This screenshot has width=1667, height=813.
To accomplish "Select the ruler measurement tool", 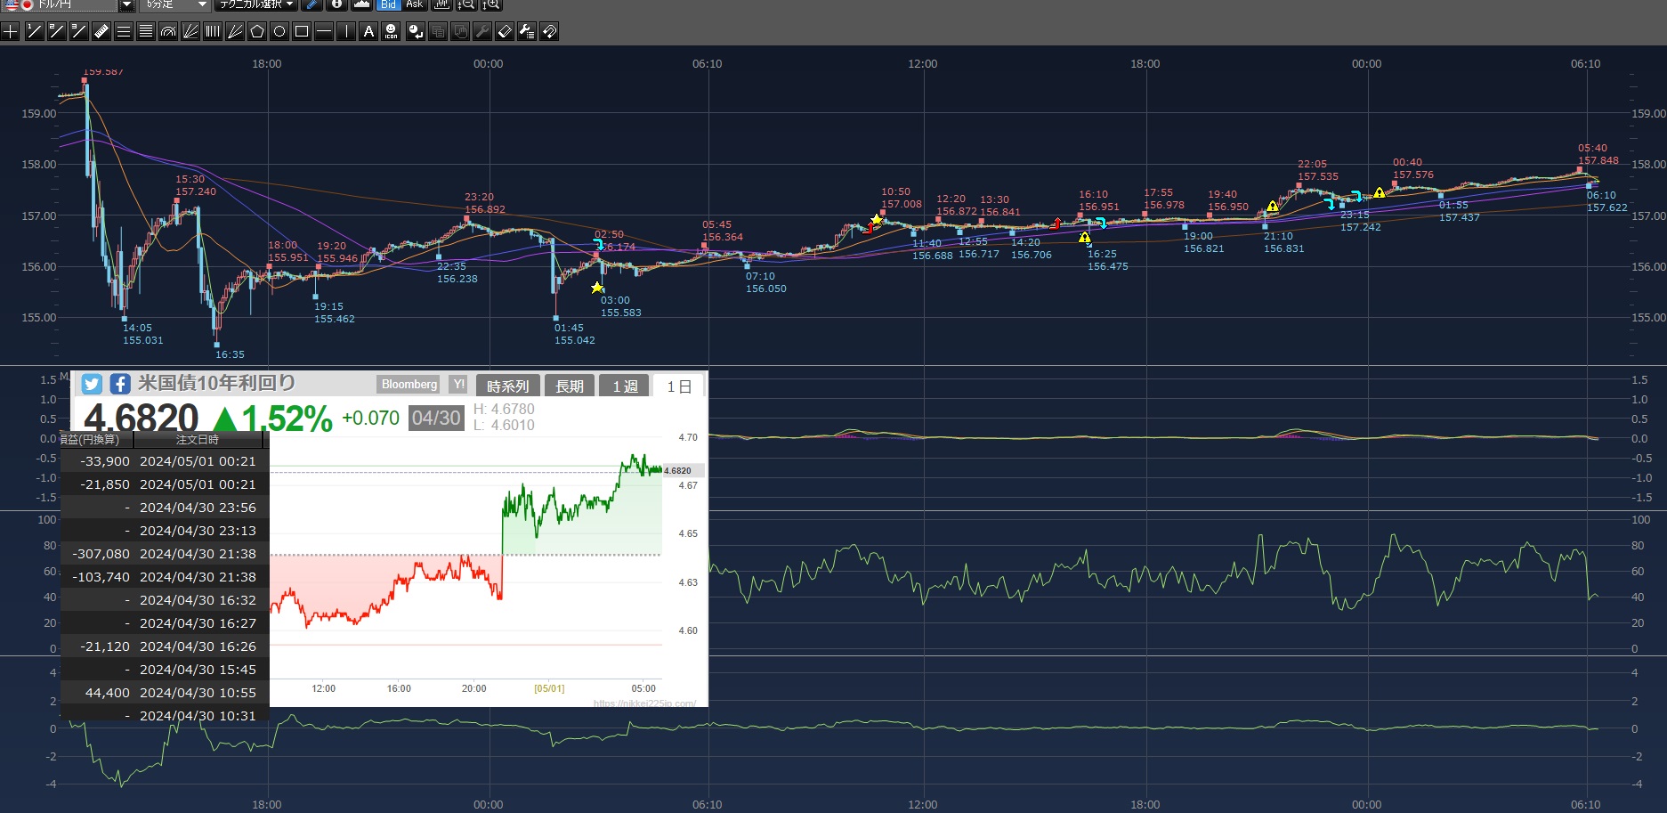I will point(101,32).
